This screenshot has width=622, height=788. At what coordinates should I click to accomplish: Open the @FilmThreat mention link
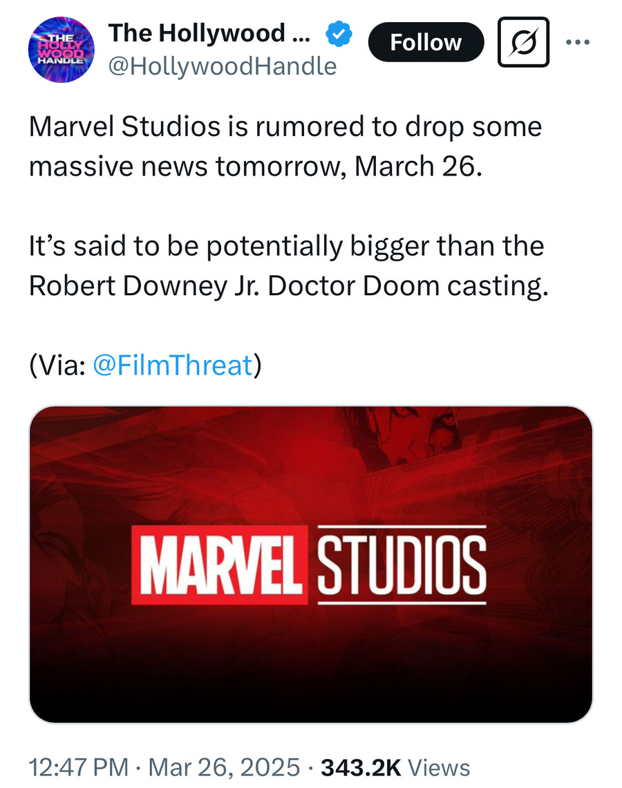point(172,364)
